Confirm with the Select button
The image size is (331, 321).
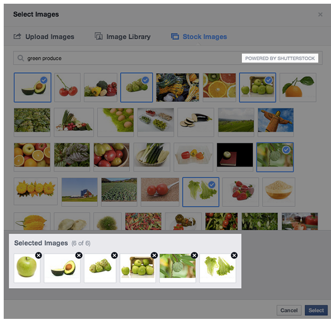(x=316, y=310)
